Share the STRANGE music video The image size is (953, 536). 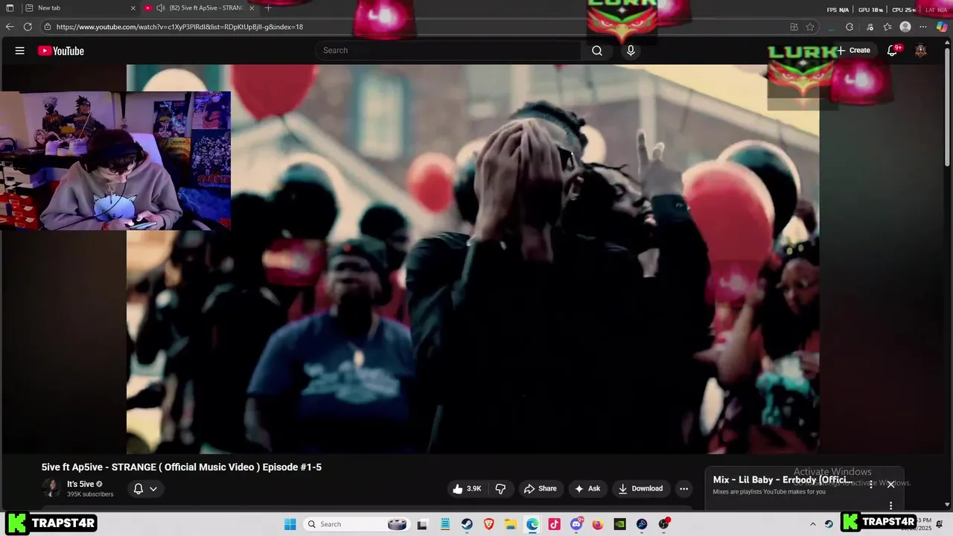pyautogui.click(x=541, y=488)
